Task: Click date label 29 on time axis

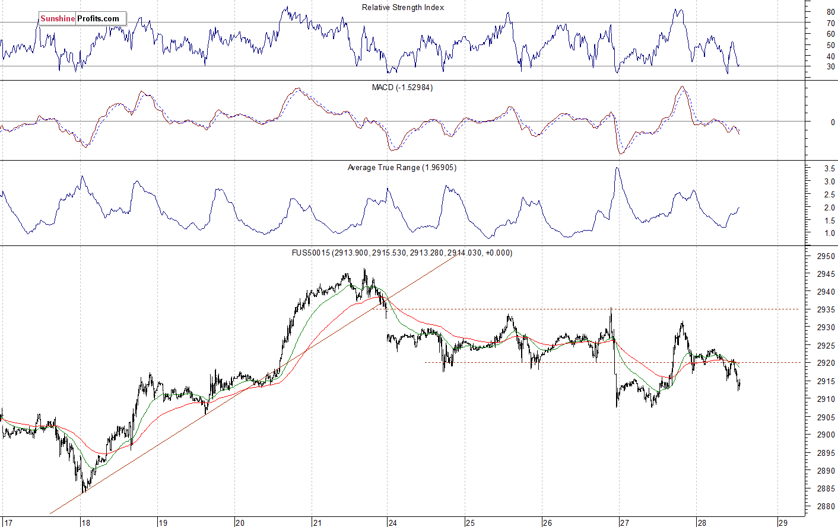Action: (783, 523)
